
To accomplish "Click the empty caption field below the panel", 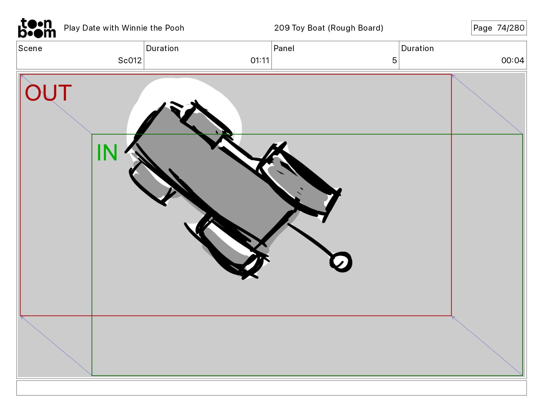I will point(271,388).
